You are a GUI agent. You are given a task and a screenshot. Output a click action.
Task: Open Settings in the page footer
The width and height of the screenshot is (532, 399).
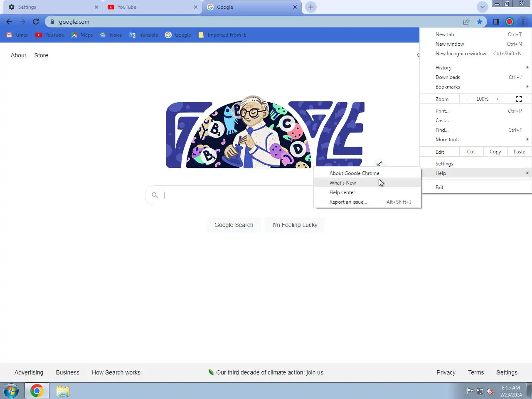tap(507, 372)
